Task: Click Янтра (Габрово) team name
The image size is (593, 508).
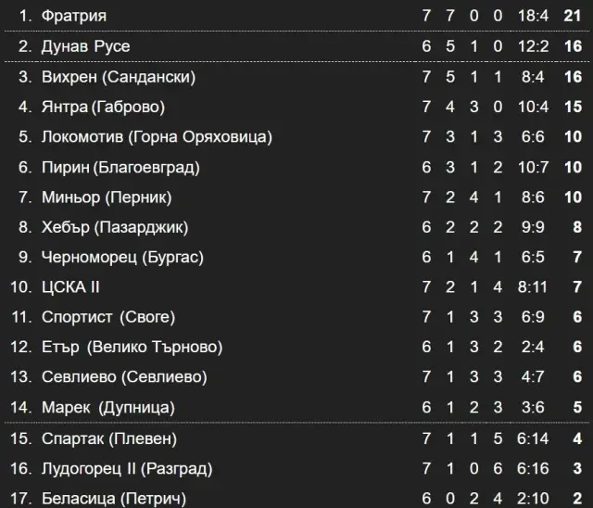Action: click(103, 107)
